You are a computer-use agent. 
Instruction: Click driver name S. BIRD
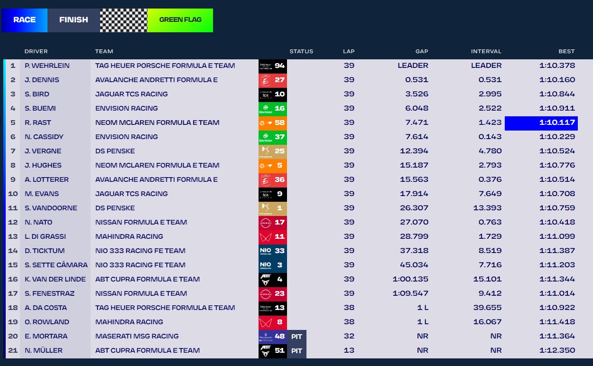pyautogui.click(x=37, y=94)
